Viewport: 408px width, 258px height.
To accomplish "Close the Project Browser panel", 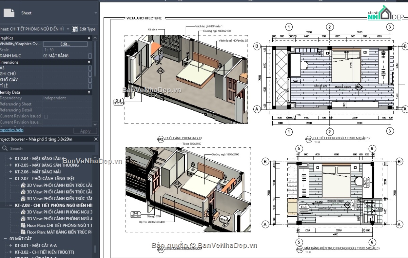I will click(x=96, y=139).
